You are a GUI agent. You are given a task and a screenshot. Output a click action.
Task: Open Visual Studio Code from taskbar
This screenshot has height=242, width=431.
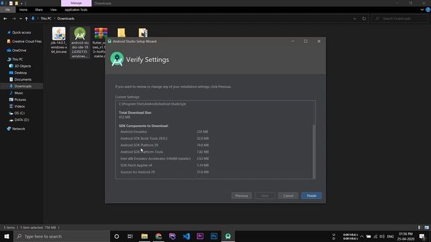186,236
